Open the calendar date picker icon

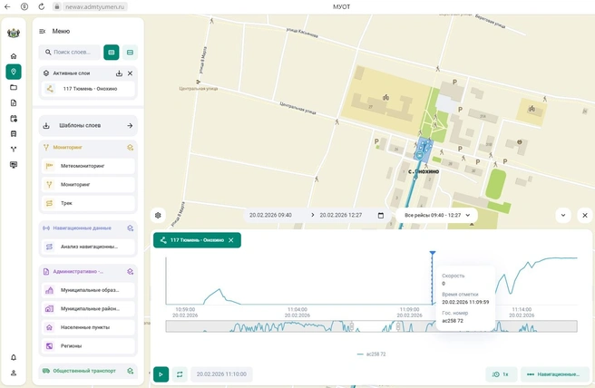point(381,216)
